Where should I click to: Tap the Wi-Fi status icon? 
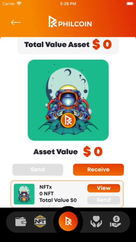tap(19, 4)
